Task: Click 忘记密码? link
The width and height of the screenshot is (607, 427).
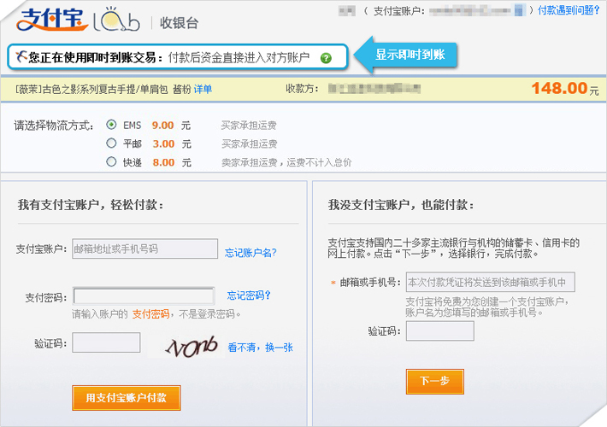Action: (x=249, y=295)
